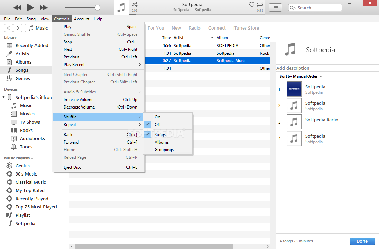Image resolution: width=379 pixels, height=249 pixels.
Task: Click the back navigation arrow
Action: click(9, 28)
